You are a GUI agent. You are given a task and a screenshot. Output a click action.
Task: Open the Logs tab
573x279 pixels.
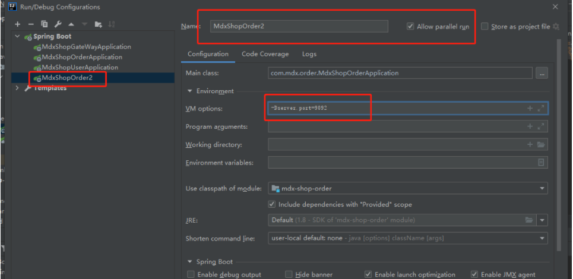coord(309,54)
